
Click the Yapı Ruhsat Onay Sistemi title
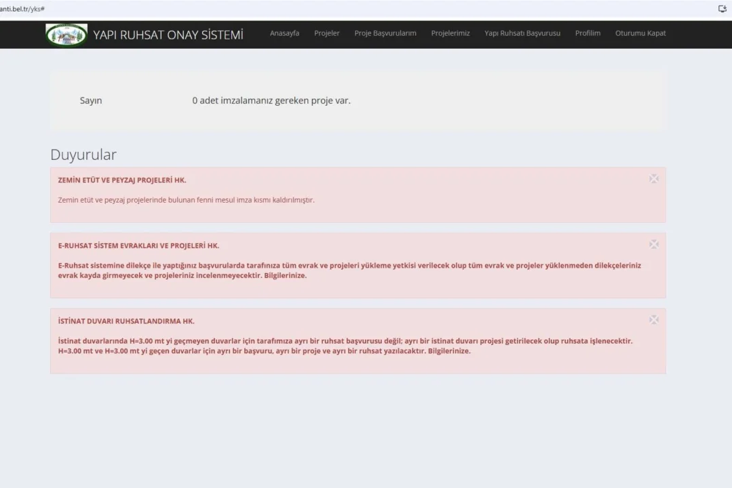[168, 35]
